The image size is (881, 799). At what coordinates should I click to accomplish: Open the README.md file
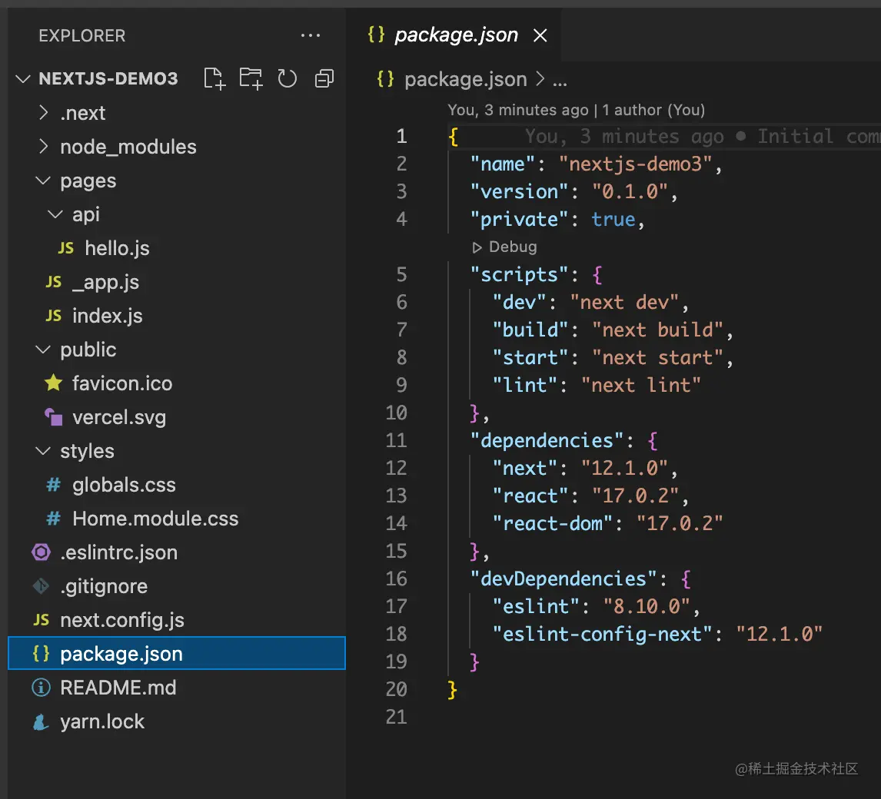[118, 688]
